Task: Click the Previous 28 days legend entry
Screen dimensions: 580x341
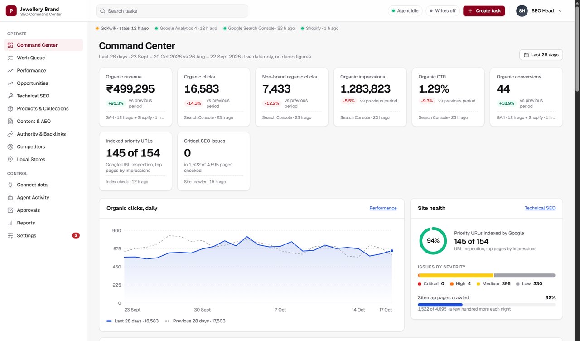Action: (195, 321)
